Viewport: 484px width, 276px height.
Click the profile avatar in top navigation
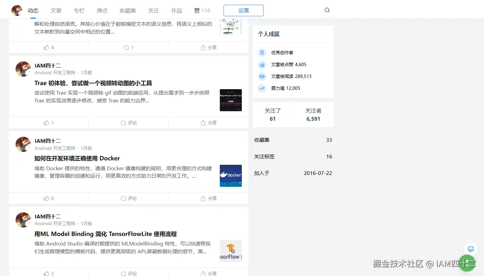coord(17,11)
